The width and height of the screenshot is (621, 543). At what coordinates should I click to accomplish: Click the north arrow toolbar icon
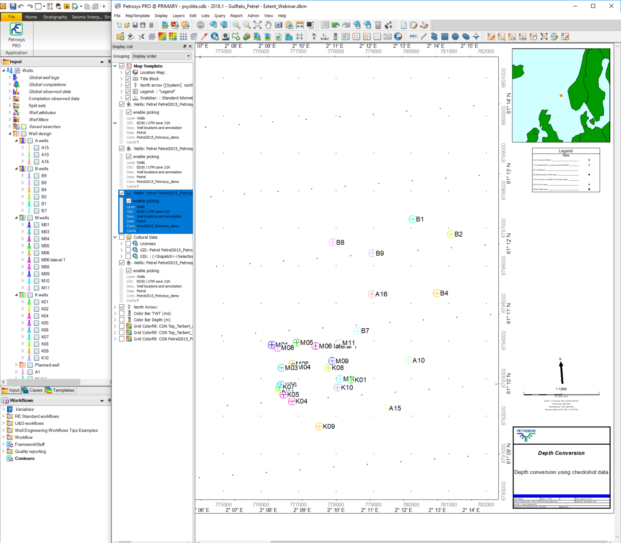tap(314, 37)
